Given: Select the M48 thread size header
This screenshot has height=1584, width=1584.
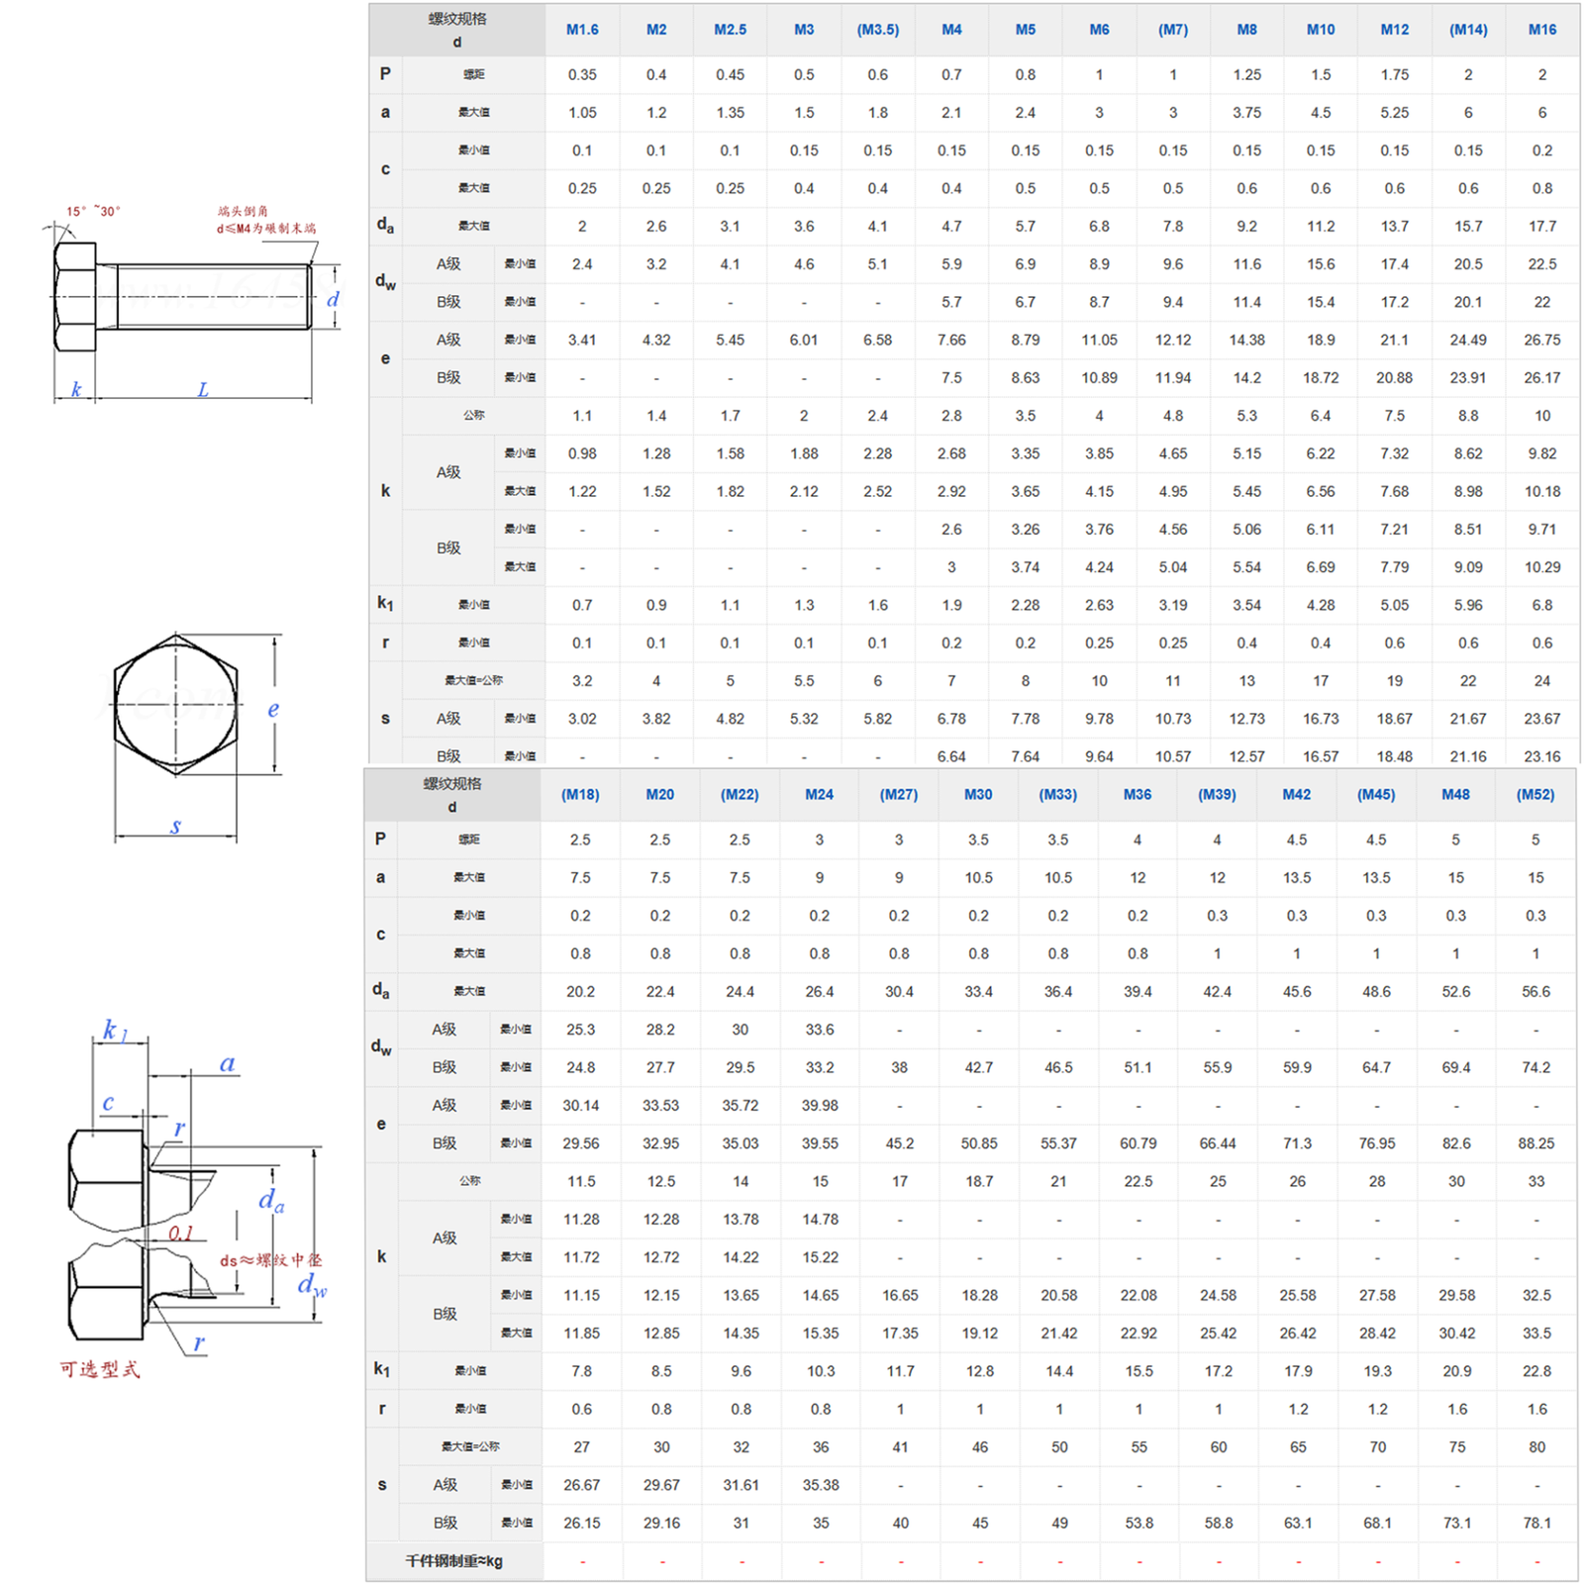Looking at the screenshot, I should tap(1455, 795).
